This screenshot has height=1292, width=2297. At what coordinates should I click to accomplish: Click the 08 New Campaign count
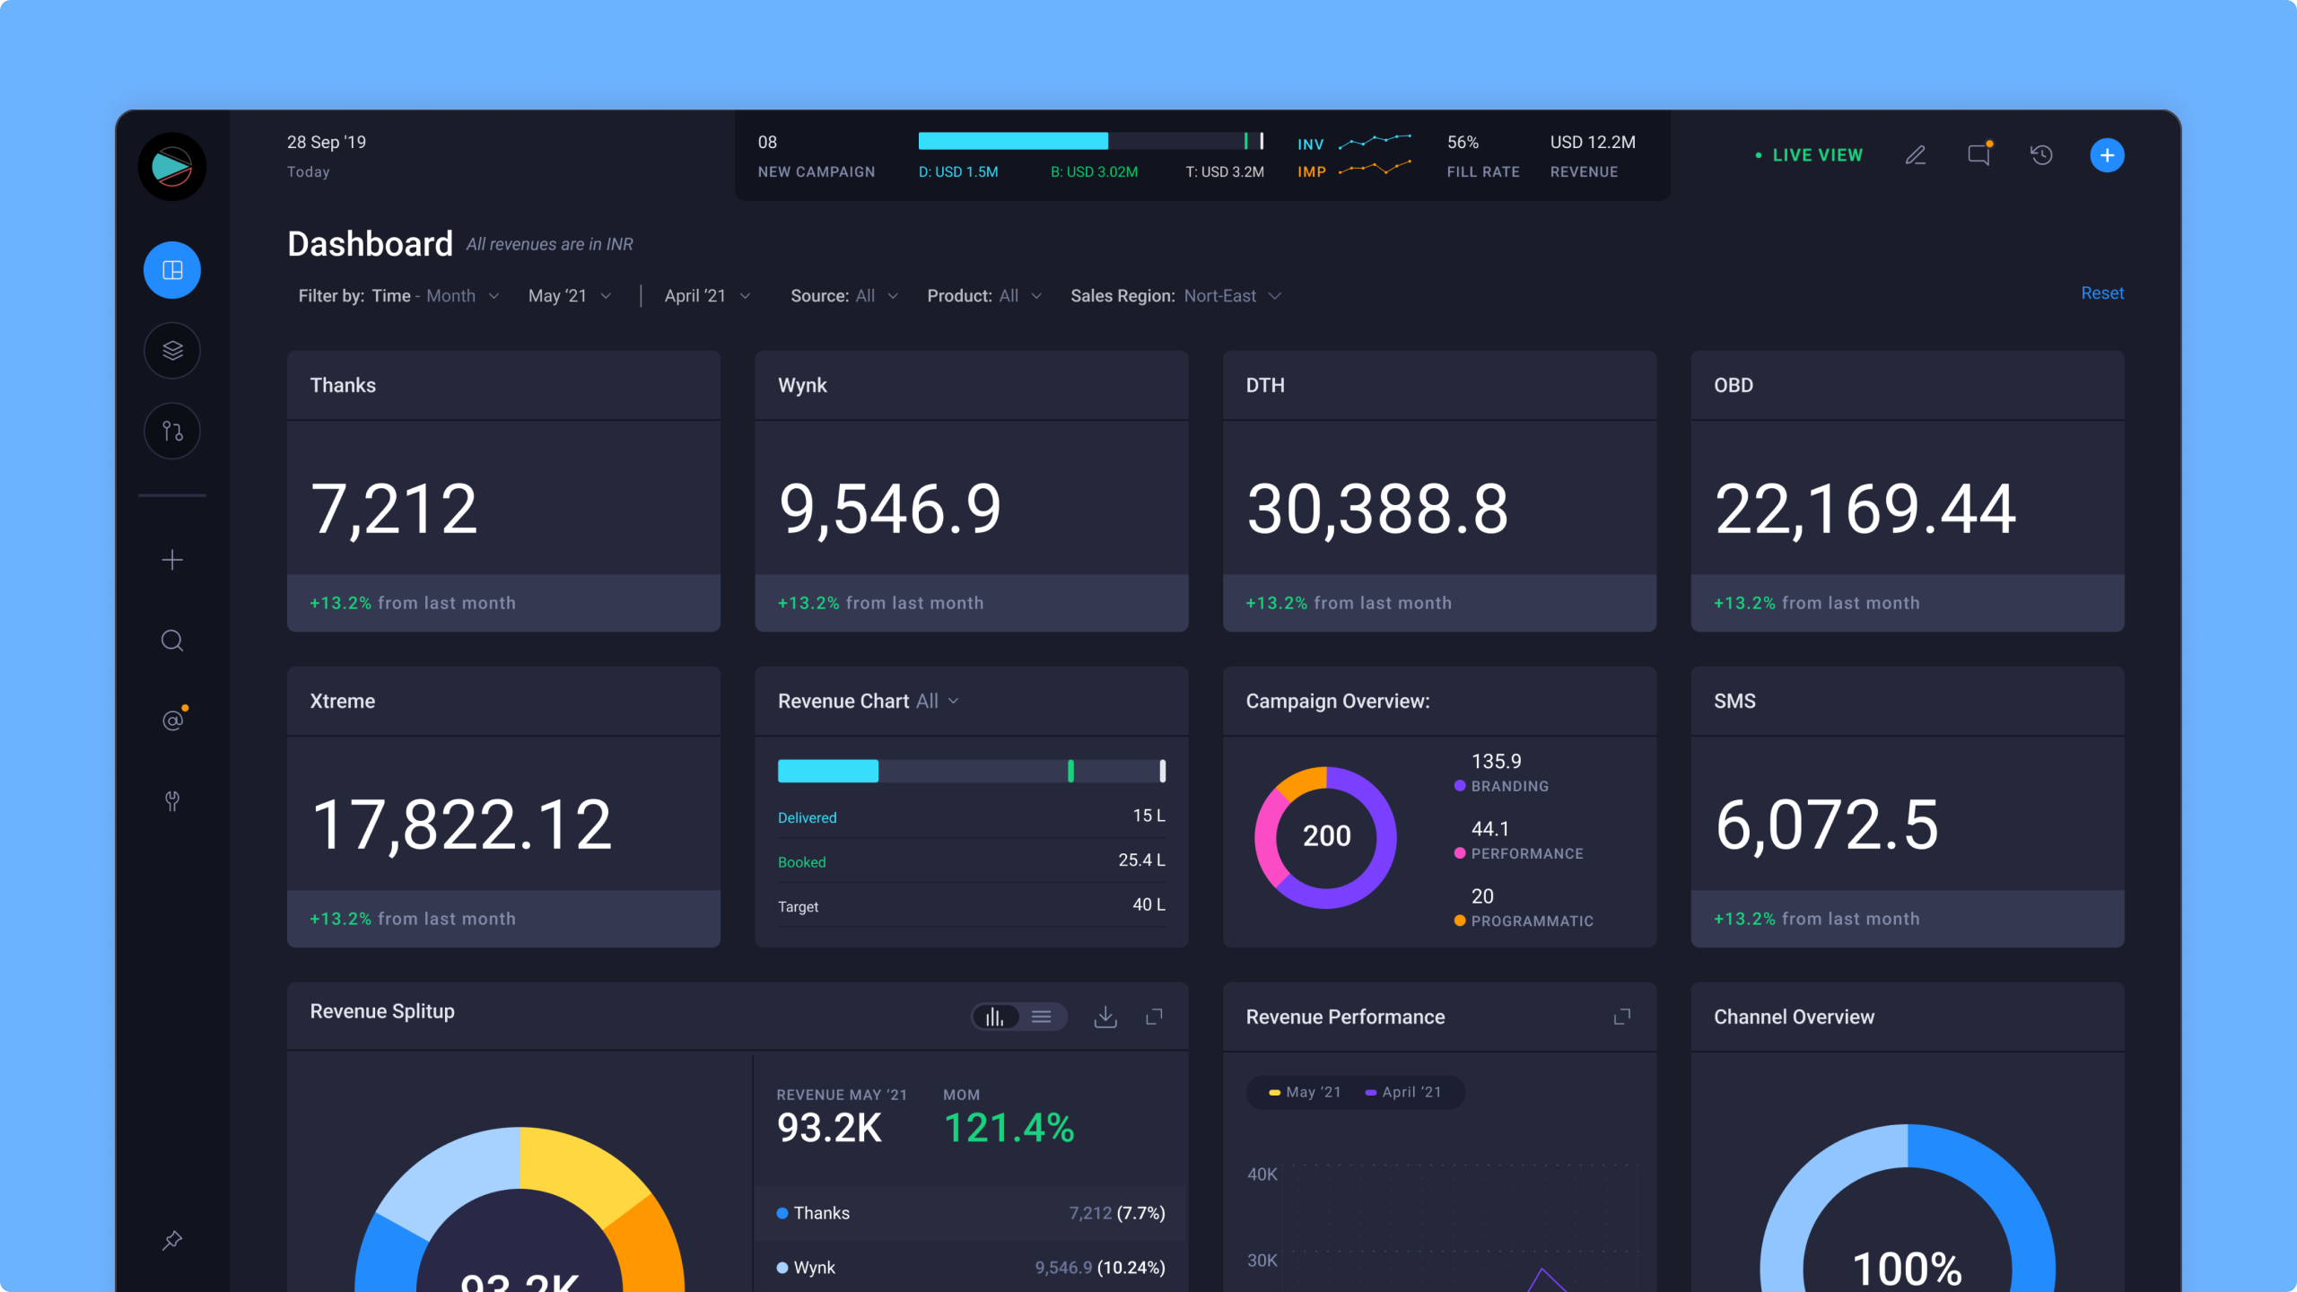[x=767, y=142]
